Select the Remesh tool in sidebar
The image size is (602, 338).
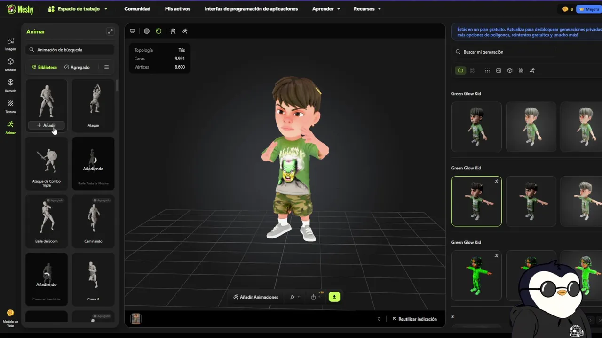click(x=10, y=85)
